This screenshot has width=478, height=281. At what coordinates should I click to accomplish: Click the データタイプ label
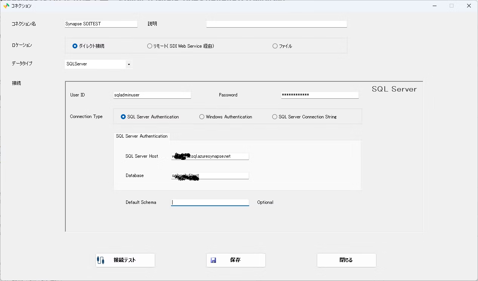(22, 64)
